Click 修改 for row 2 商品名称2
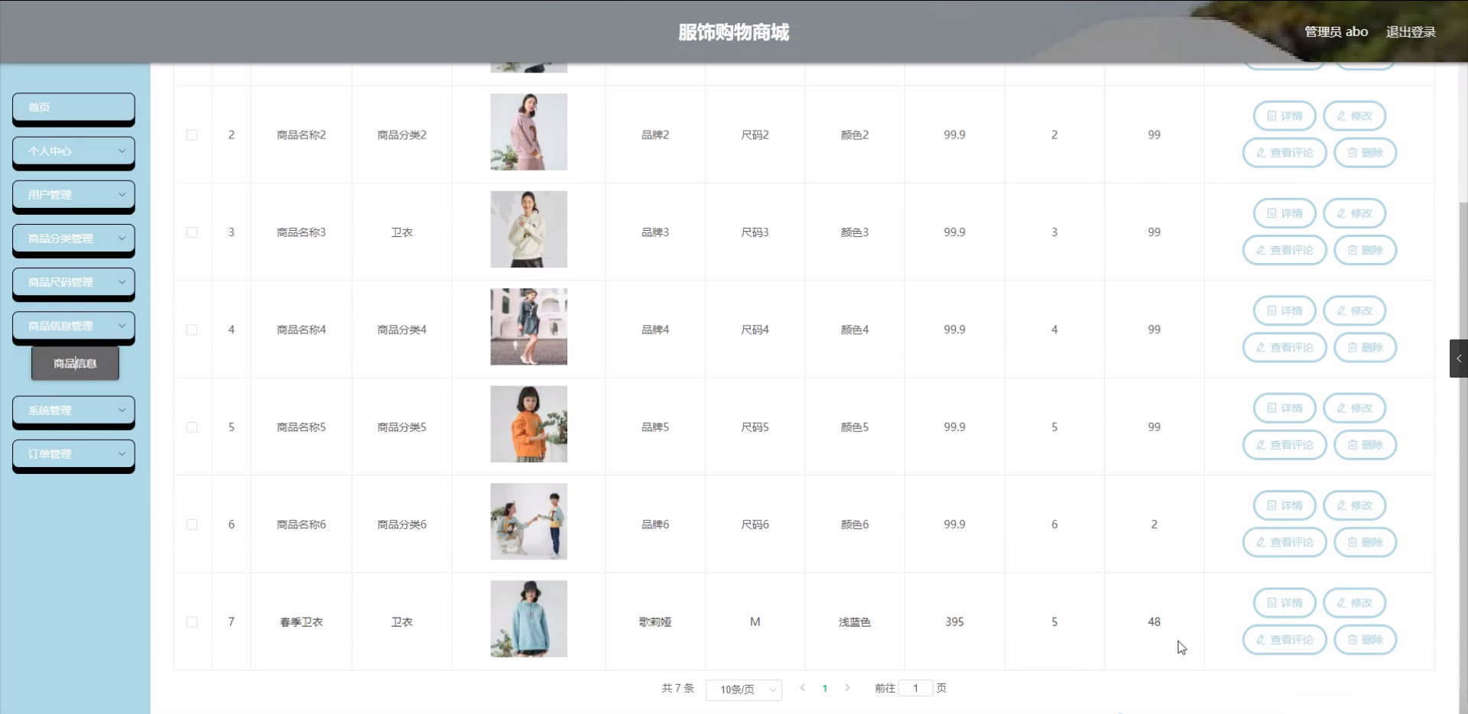This screenshot has height=714, width=1468. (1354, 116)
